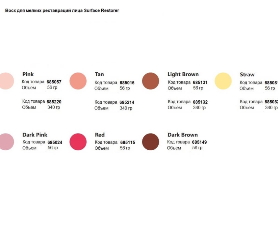Choose the Dark Brown color swatch

[151, 142]
